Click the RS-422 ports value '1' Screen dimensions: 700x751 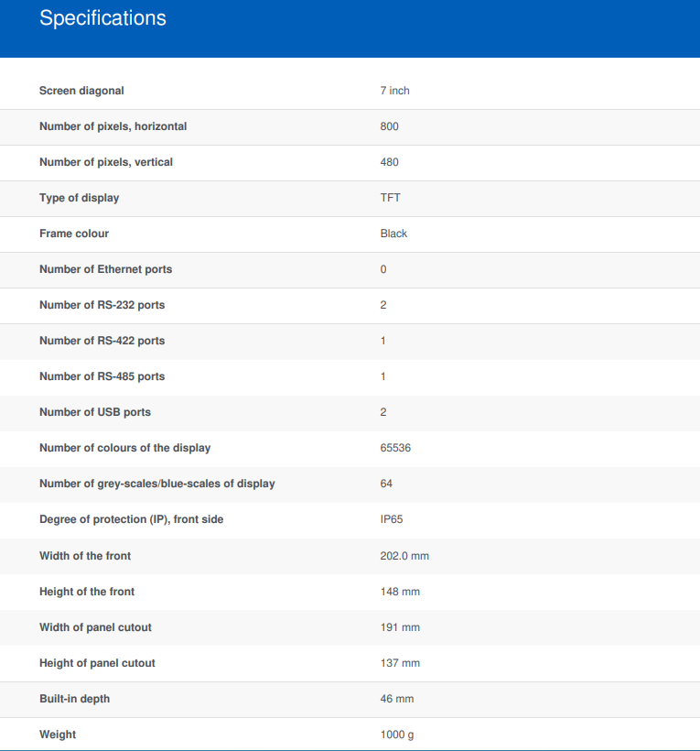click(383, 341)
